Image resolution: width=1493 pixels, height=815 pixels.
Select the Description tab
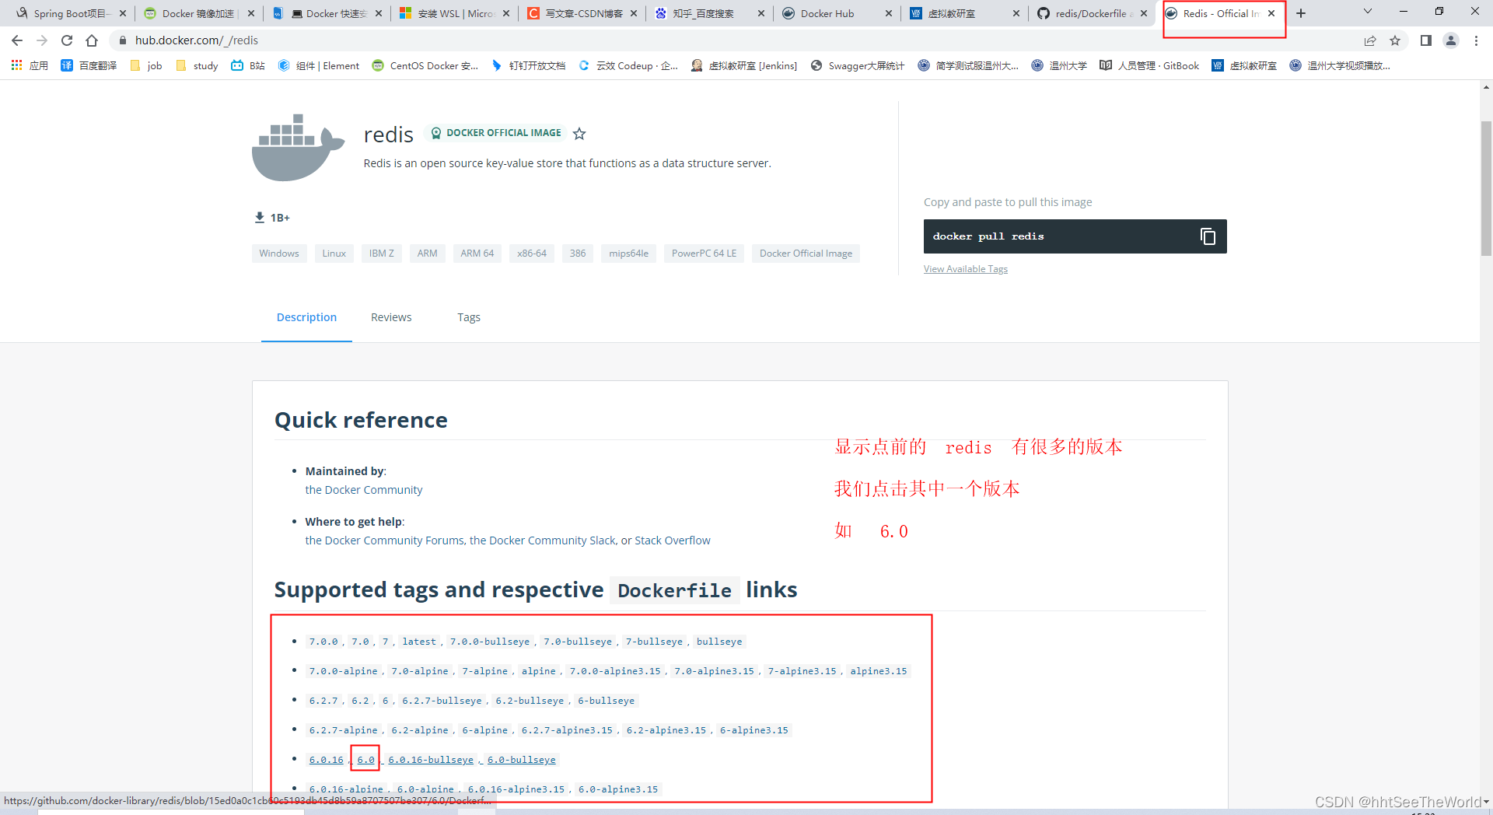coord(306,317)
